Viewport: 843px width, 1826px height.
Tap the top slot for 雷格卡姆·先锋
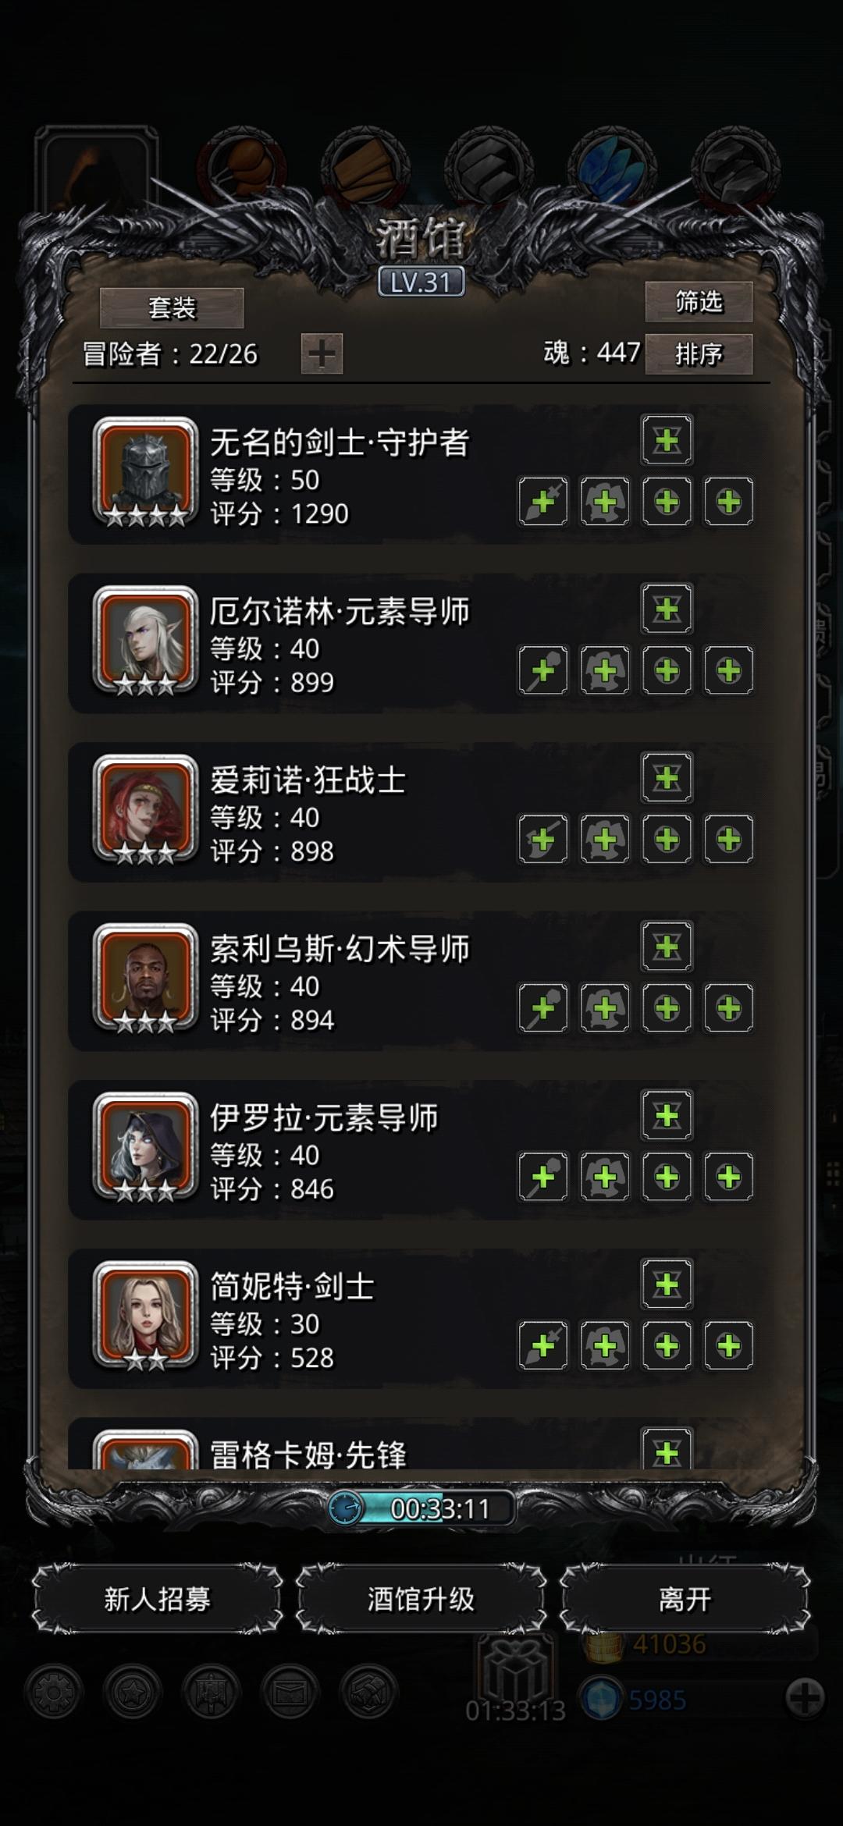(x=667, y=1450)
